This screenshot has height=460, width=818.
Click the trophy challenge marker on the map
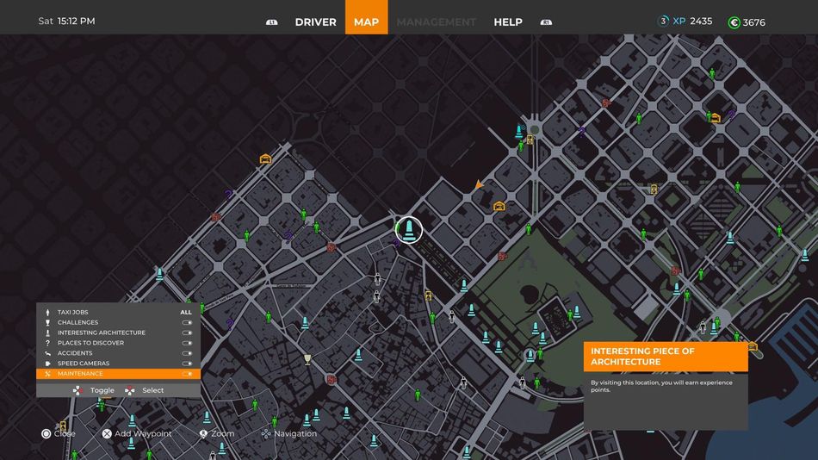(307, 359)
